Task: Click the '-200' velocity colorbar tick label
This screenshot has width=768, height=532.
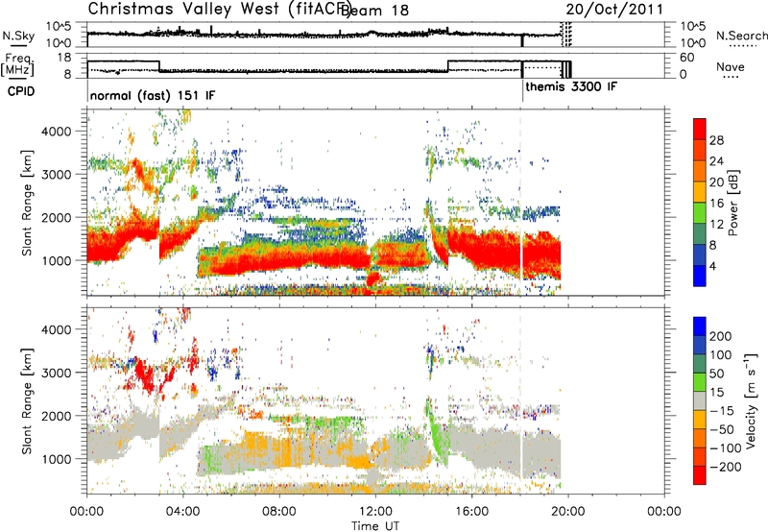Action: pyautogui.click(x=724, y=467)
